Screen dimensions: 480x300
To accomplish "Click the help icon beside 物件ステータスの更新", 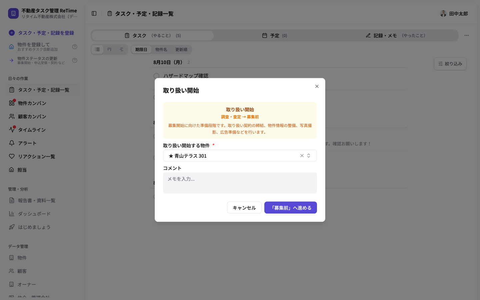I will (x=75, y=60).
